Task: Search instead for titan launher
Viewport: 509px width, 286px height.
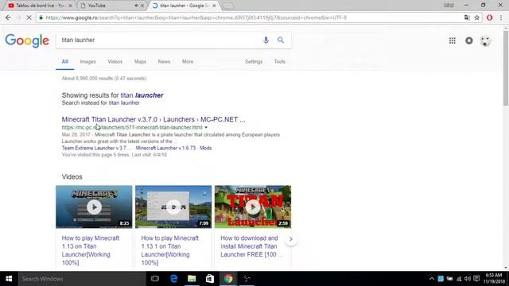Action: (124, 102)
